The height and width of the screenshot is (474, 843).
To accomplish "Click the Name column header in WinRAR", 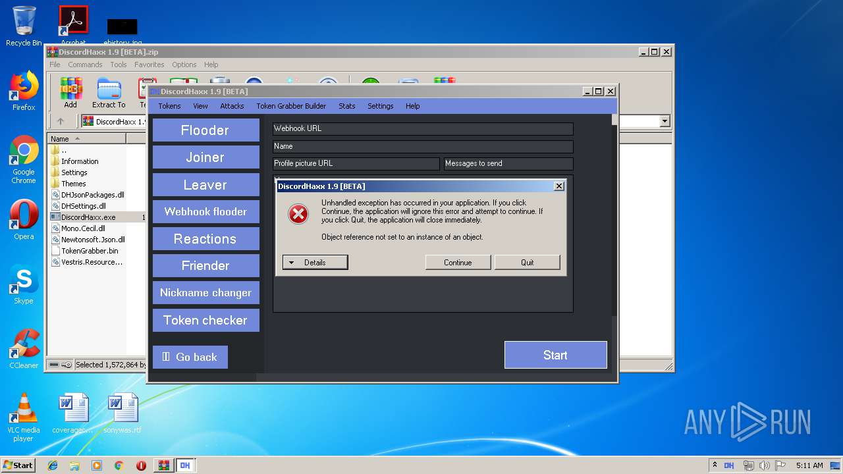I will click(x=86, y=138).
